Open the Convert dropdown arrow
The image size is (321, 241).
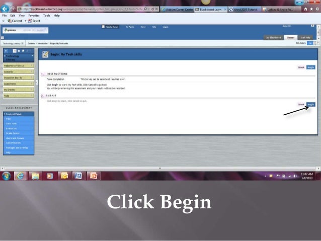tap(25, 21)
